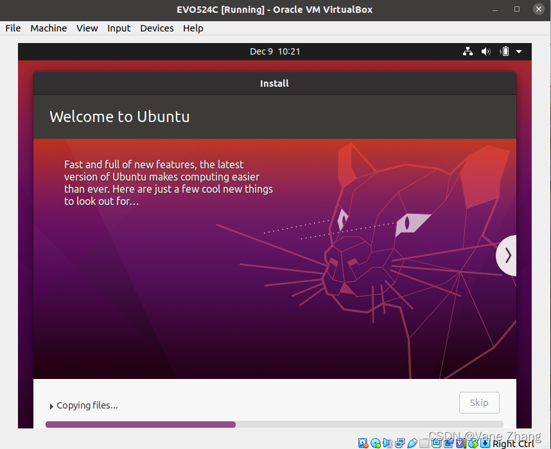This screenshot has width=551, height=449.
Task: Click the USB devices status icon
Action: (x=412, y=443)
